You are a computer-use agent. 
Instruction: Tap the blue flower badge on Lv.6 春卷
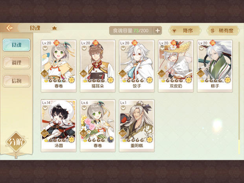(111, 139)
